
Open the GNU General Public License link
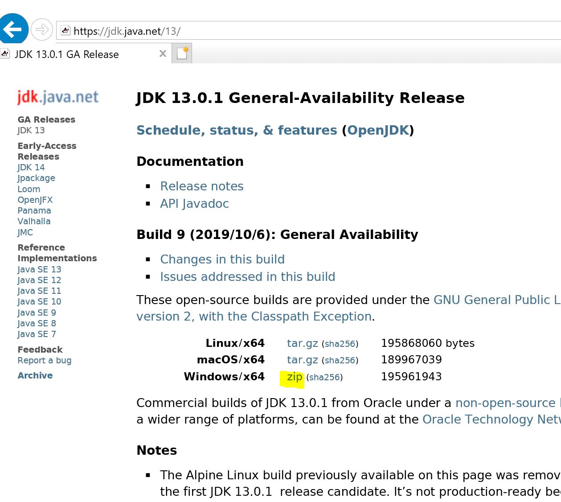[497, 300]
